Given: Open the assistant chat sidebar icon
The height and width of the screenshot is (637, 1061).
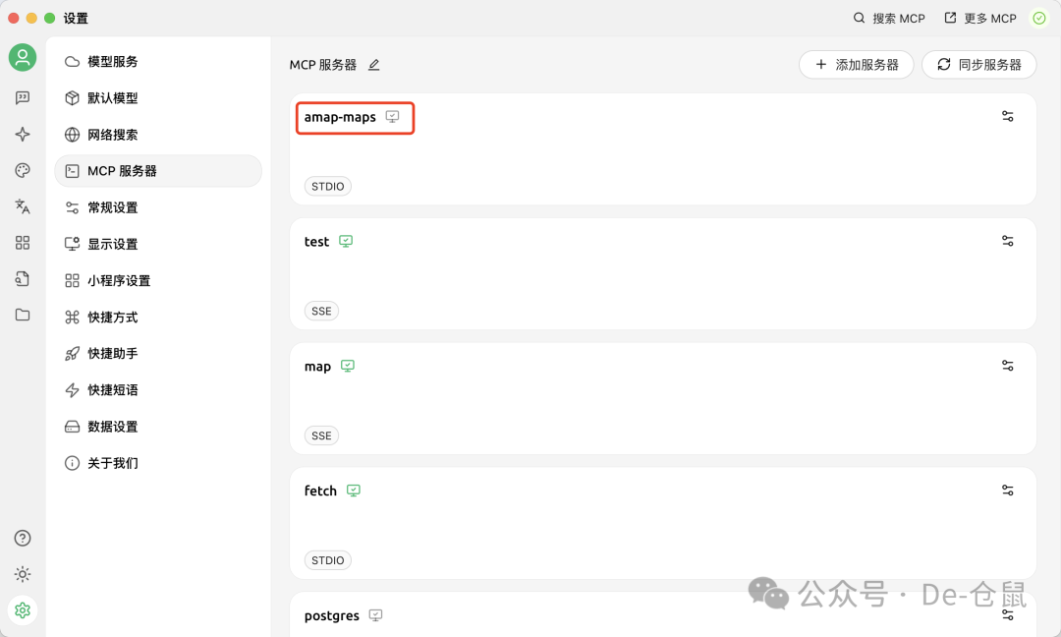Looking at the screenshot, I should click(x=23, y=98).
